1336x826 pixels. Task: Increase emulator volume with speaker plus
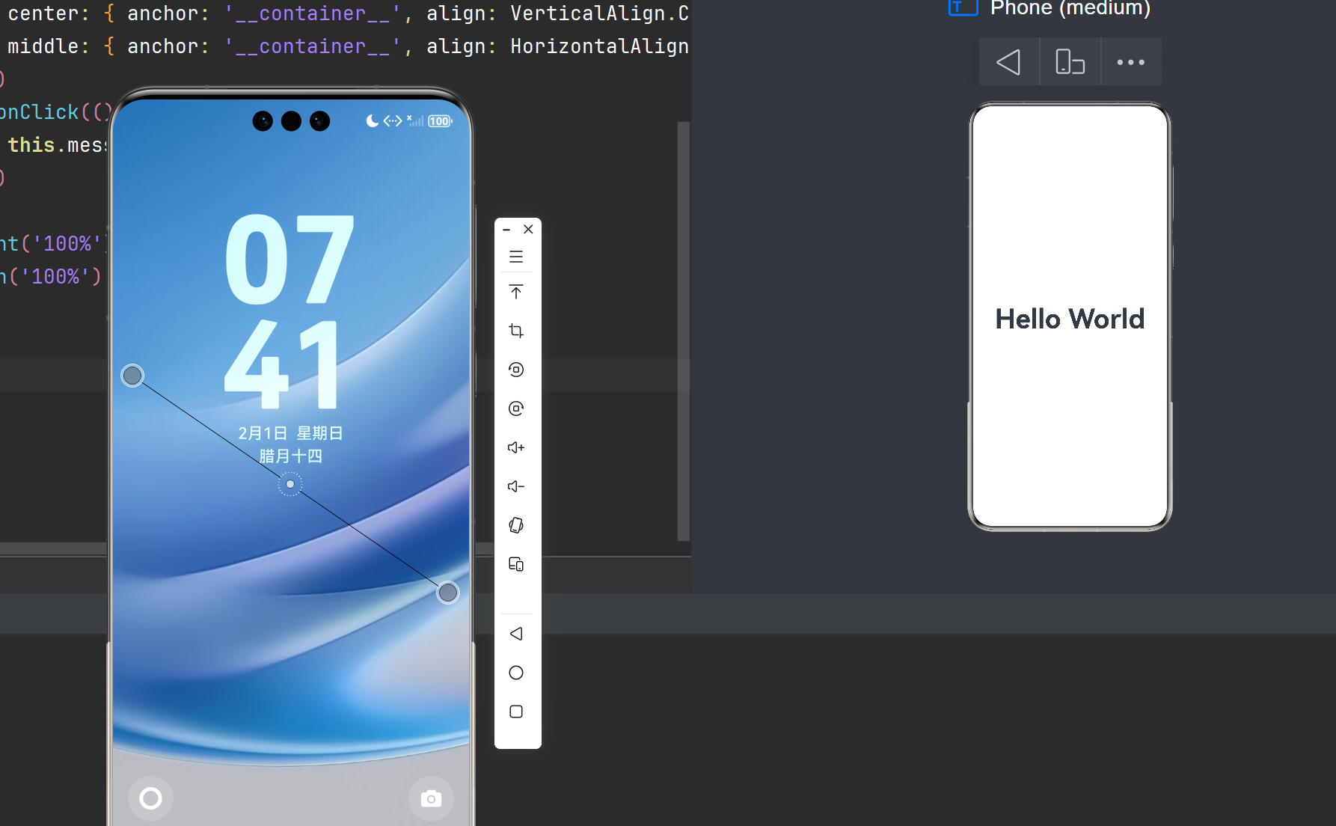pos(516,447)
